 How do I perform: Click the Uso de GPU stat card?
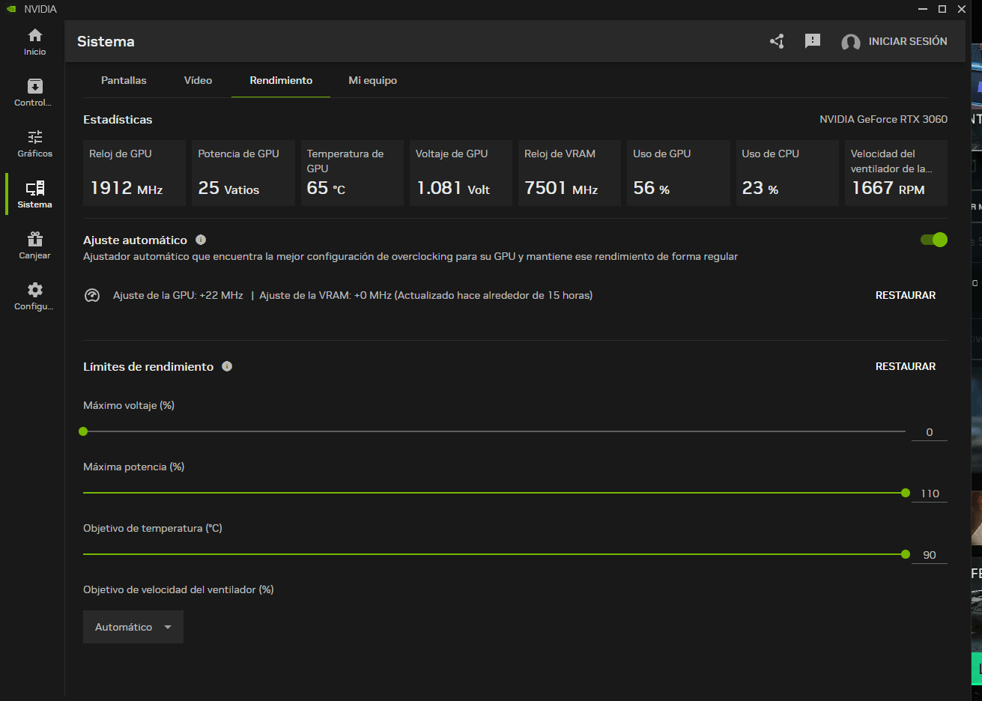pyautogui.click(x=679, y=173)
